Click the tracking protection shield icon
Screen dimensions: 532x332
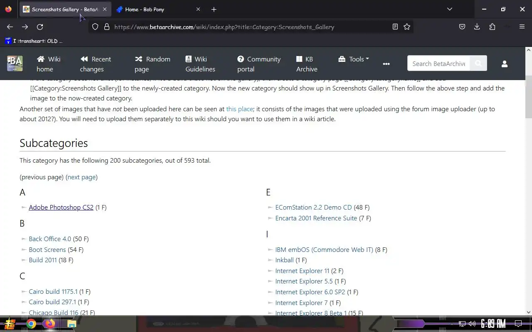pyautogui.click(x=95, y=27)
